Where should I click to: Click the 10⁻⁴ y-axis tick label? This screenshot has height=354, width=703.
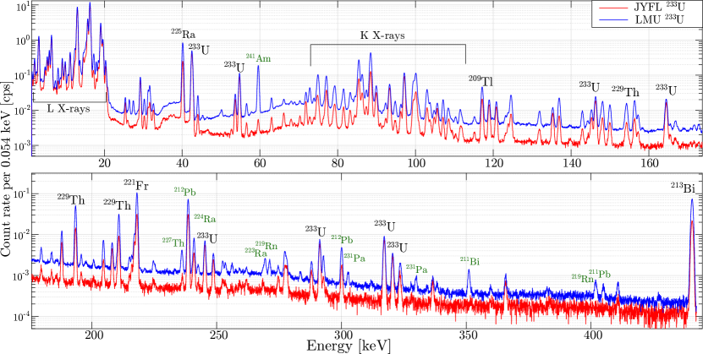tap(20, 315)
